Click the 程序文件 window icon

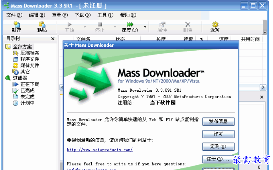point(15,59)
